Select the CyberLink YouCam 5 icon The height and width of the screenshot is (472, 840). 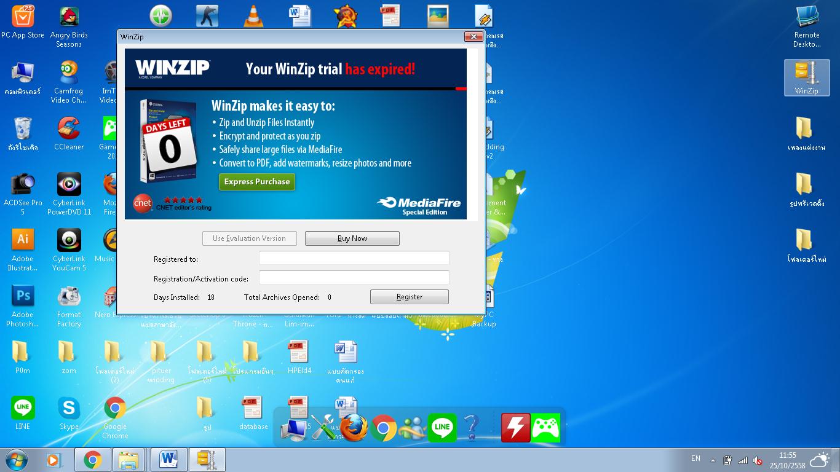tap(69, 250)
